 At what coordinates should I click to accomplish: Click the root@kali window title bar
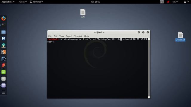coord(99,32)
